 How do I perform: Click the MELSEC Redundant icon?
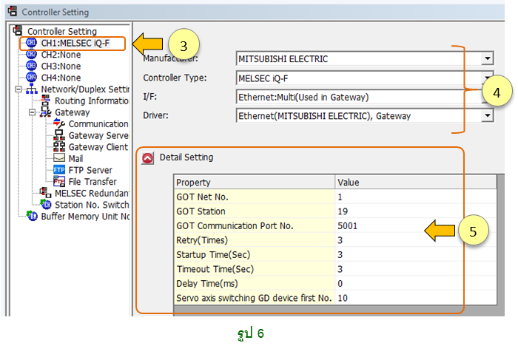click(45, 193)
